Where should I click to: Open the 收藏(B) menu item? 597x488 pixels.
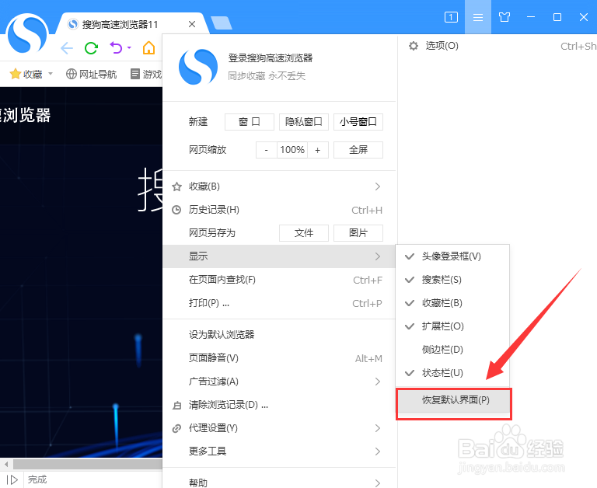[279, 186]
